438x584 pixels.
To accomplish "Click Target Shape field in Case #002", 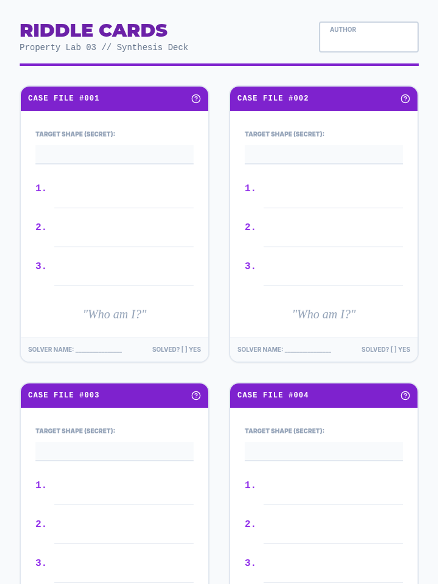I will (323, 154).
